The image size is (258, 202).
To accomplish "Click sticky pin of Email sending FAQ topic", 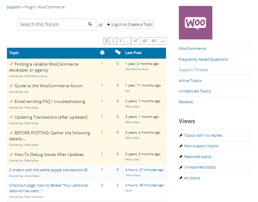I will tap(11, 102).
